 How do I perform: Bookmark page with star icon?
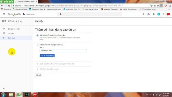click(158, 6)
